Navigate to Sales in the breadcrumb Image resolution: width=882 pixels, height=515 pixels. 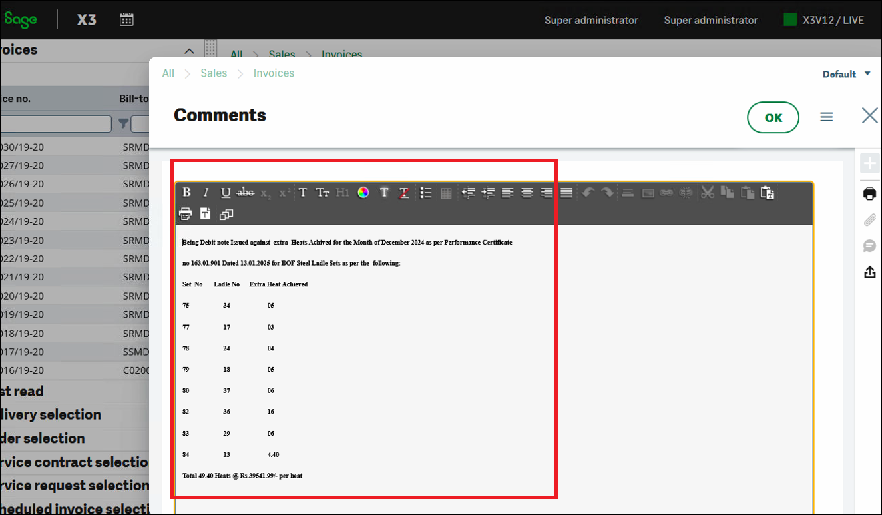click(x=214, y=73)
